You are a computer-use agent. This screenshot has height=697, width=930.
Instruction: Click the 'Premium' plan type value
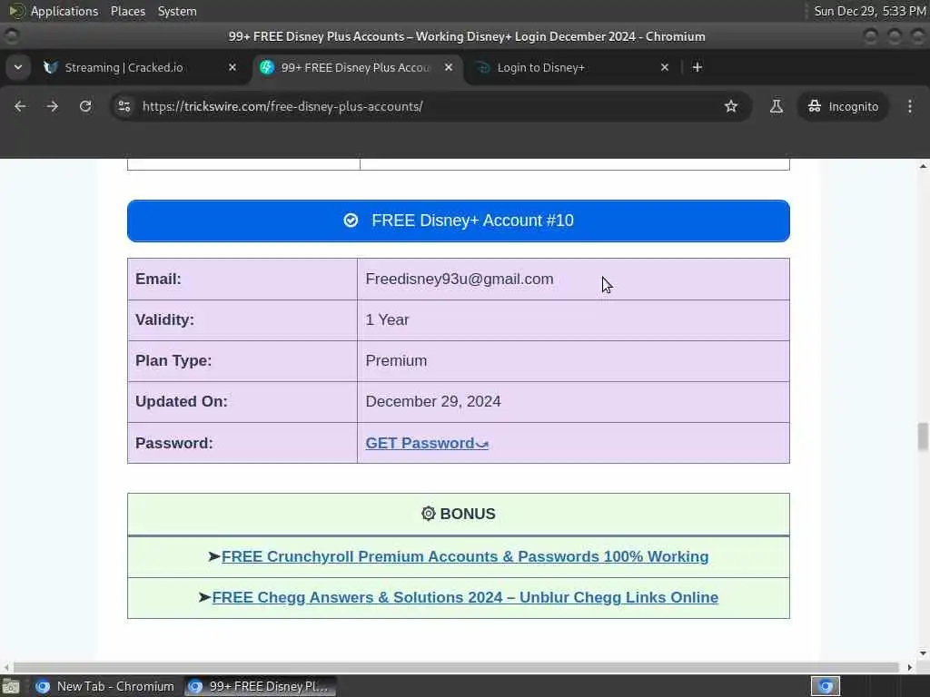[396, 361]
